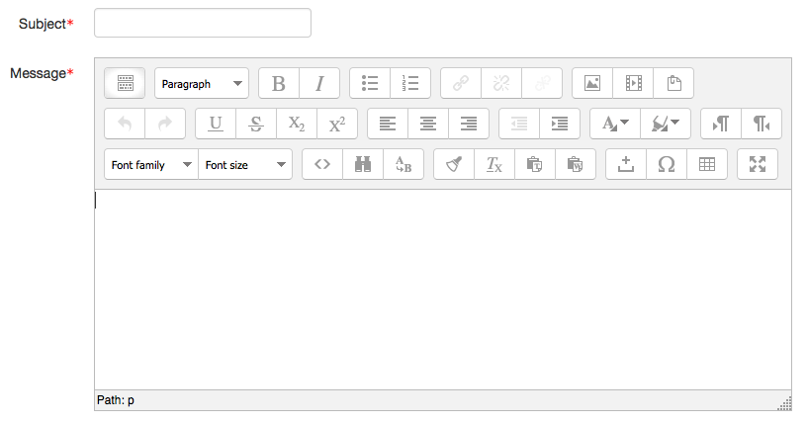Insert Moodle media

click(x=633, y=83)
